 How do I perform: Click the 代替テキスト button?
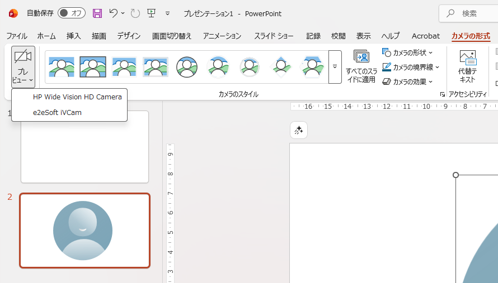(x=467, y=66)
